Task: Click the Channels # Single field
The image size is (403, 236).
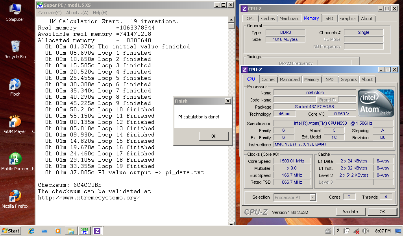Action: pyautogui.click(x=363, y=32)
